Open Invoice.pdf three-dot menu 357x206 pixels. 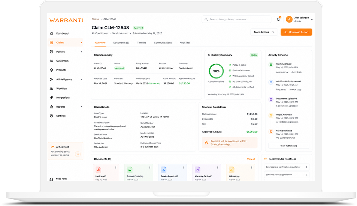(x=116, y=167)
